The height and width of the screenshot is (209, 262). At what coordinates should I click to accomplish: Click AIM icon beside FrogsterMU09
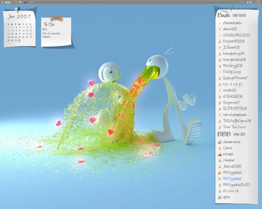pos(220,41)
